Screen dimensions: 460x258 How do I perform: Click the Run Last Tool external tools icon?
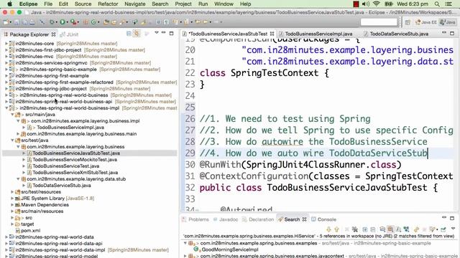[73, 22]
